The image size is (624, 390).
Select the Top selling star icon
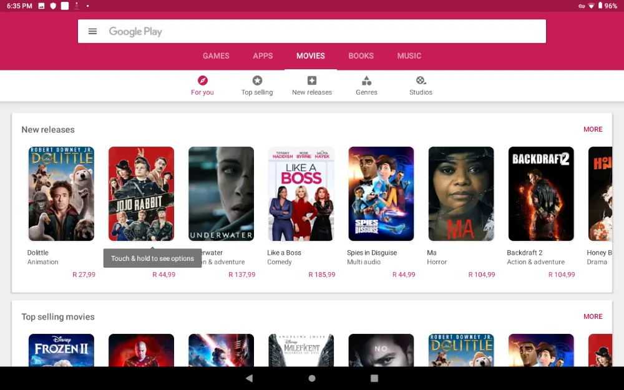(257, 80)
